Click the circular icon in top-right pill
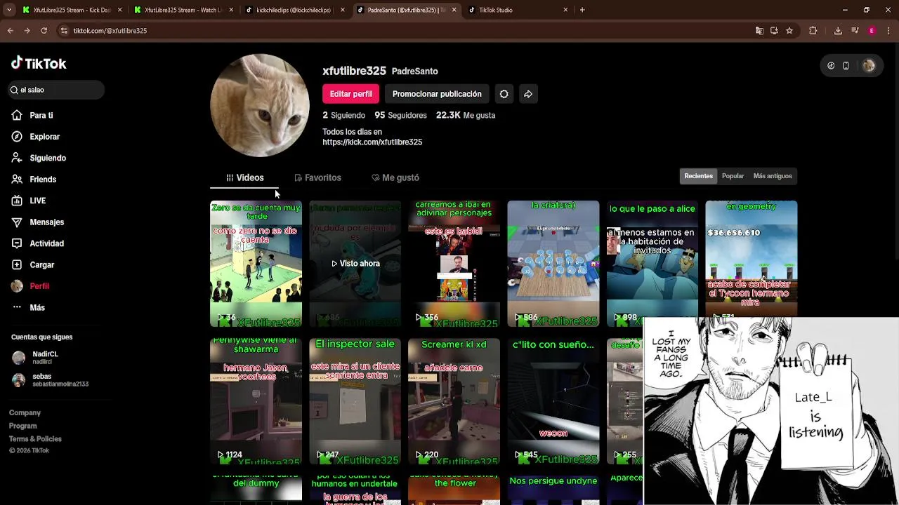The image size is (899, 505). click(x=831, y=65)
